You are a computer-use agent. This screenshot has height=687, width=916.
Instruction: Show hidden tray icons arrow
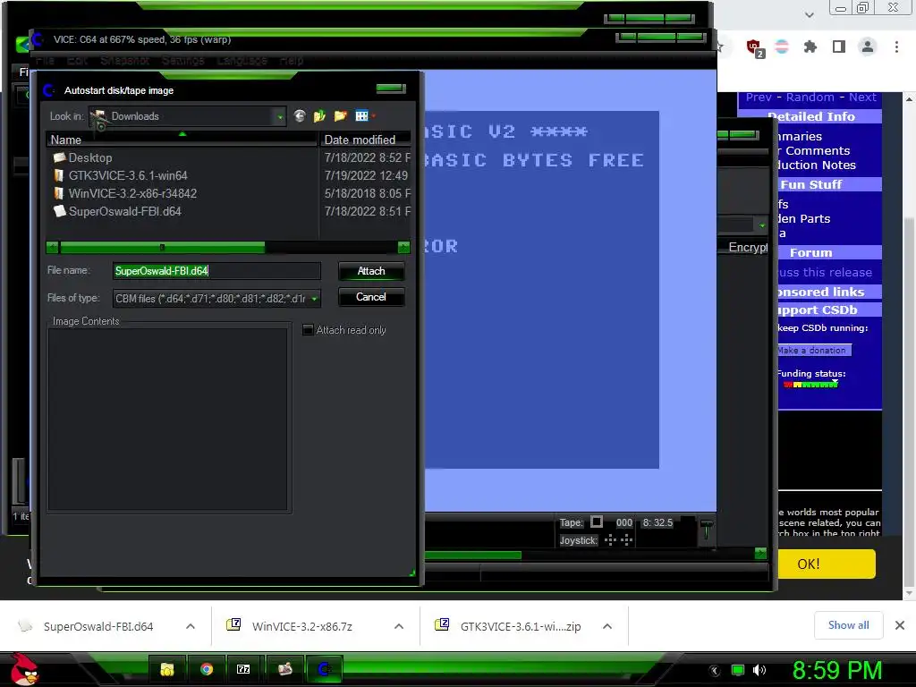click(715, 670)
